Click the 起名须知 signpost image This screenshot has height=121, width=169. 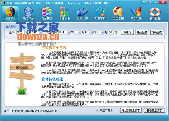[x=23, y=74]
